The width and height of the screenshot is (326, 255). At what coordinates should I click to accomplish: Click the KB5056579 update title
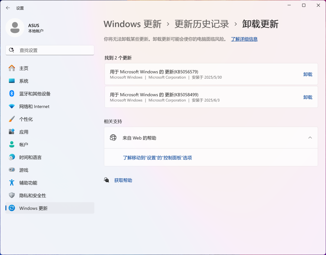point(154,72)
